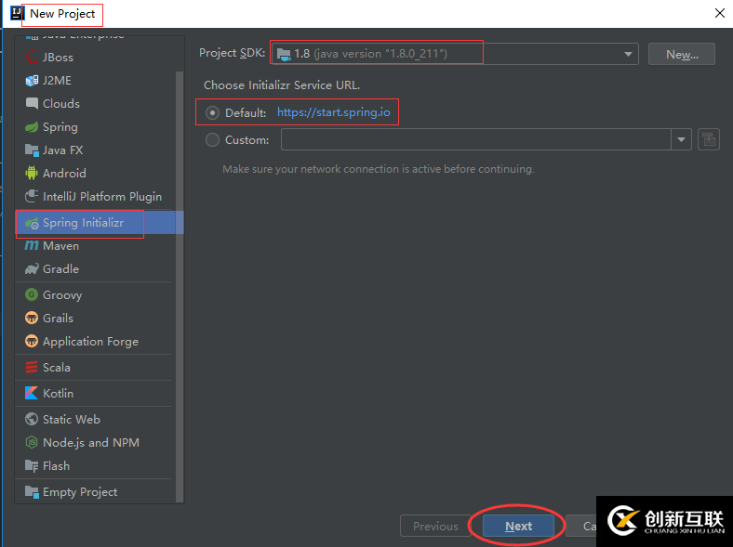The width and height of the screenshot is (733, 547).
Task: Click the "IntelliJ Platform Plugin" label
Action: (102, 197)
